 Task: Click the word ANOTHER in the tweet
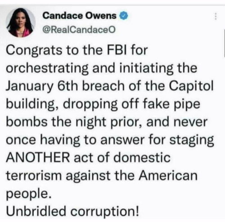click(x=38, y=158)
